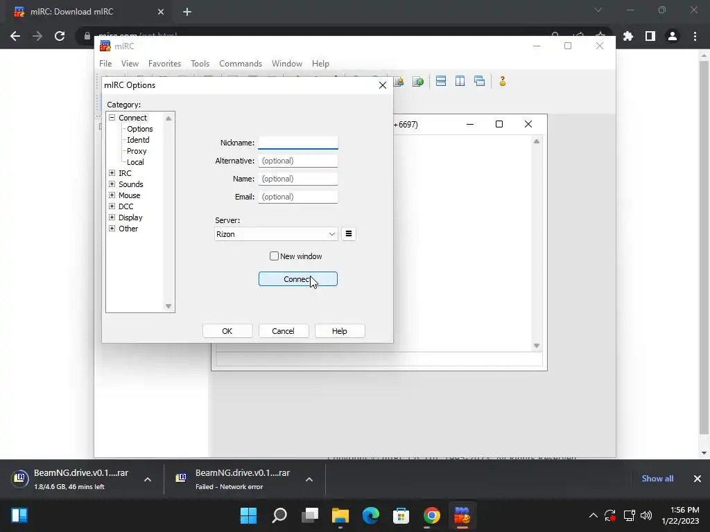Viewport: 710px width, 532px height.
Task: Click the Connect button in options dialog
Action: (298, 279)
